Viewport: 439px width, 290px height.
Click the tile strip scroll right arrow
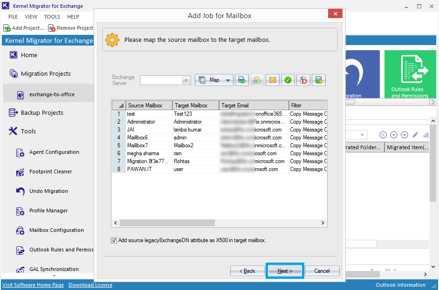pos(433,102)
